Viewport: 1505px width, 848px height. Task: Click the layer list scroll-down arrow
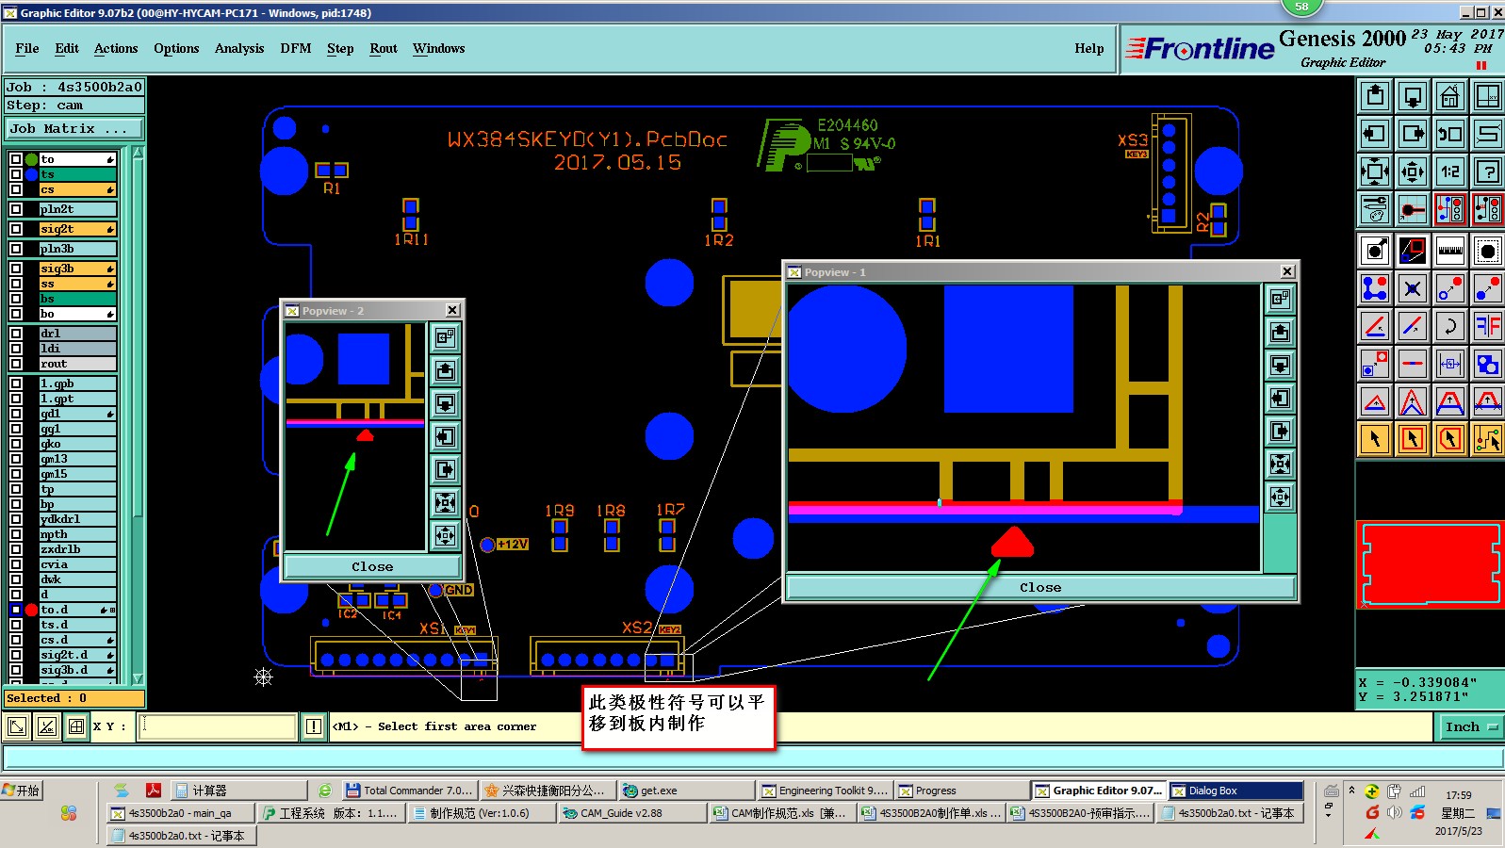pyautogui.click(x=139, y=677)
